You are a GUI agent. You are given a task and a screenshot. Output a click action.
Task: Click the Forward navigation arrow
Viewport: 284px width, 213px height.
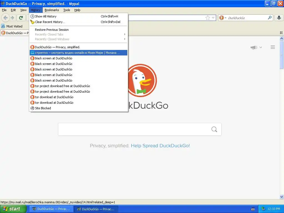pyautogui.click(x=12, y=18)
